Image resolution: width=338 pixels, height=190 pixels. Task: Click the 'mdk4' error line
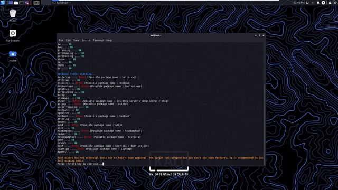coord(90,125)
